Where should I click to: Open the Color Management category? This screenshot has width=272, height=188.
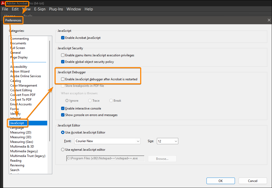click(x=23, y=85)
